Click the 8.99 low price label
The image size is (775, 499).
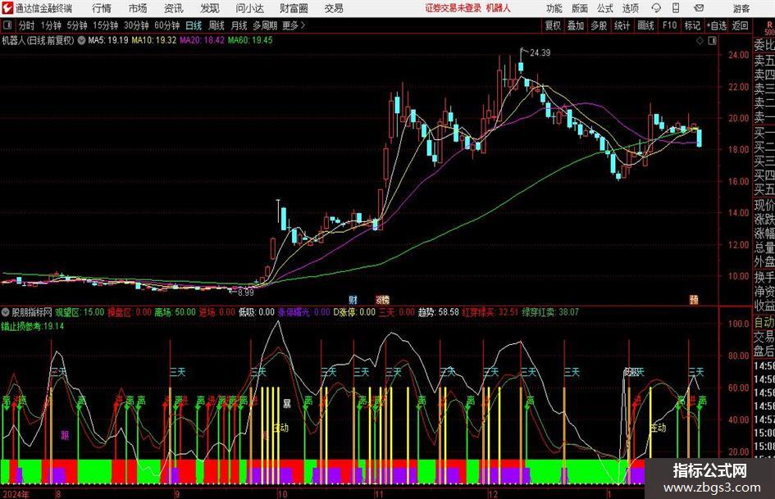coord(246,293)
